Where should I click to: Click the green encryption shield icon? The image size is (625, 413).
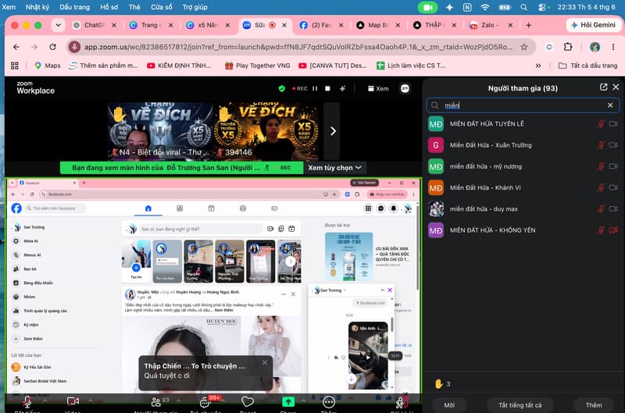click(282, 88)
